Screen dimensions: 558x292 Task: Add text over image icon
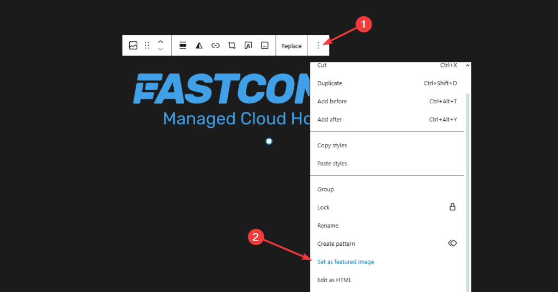(x=248, y=46)
